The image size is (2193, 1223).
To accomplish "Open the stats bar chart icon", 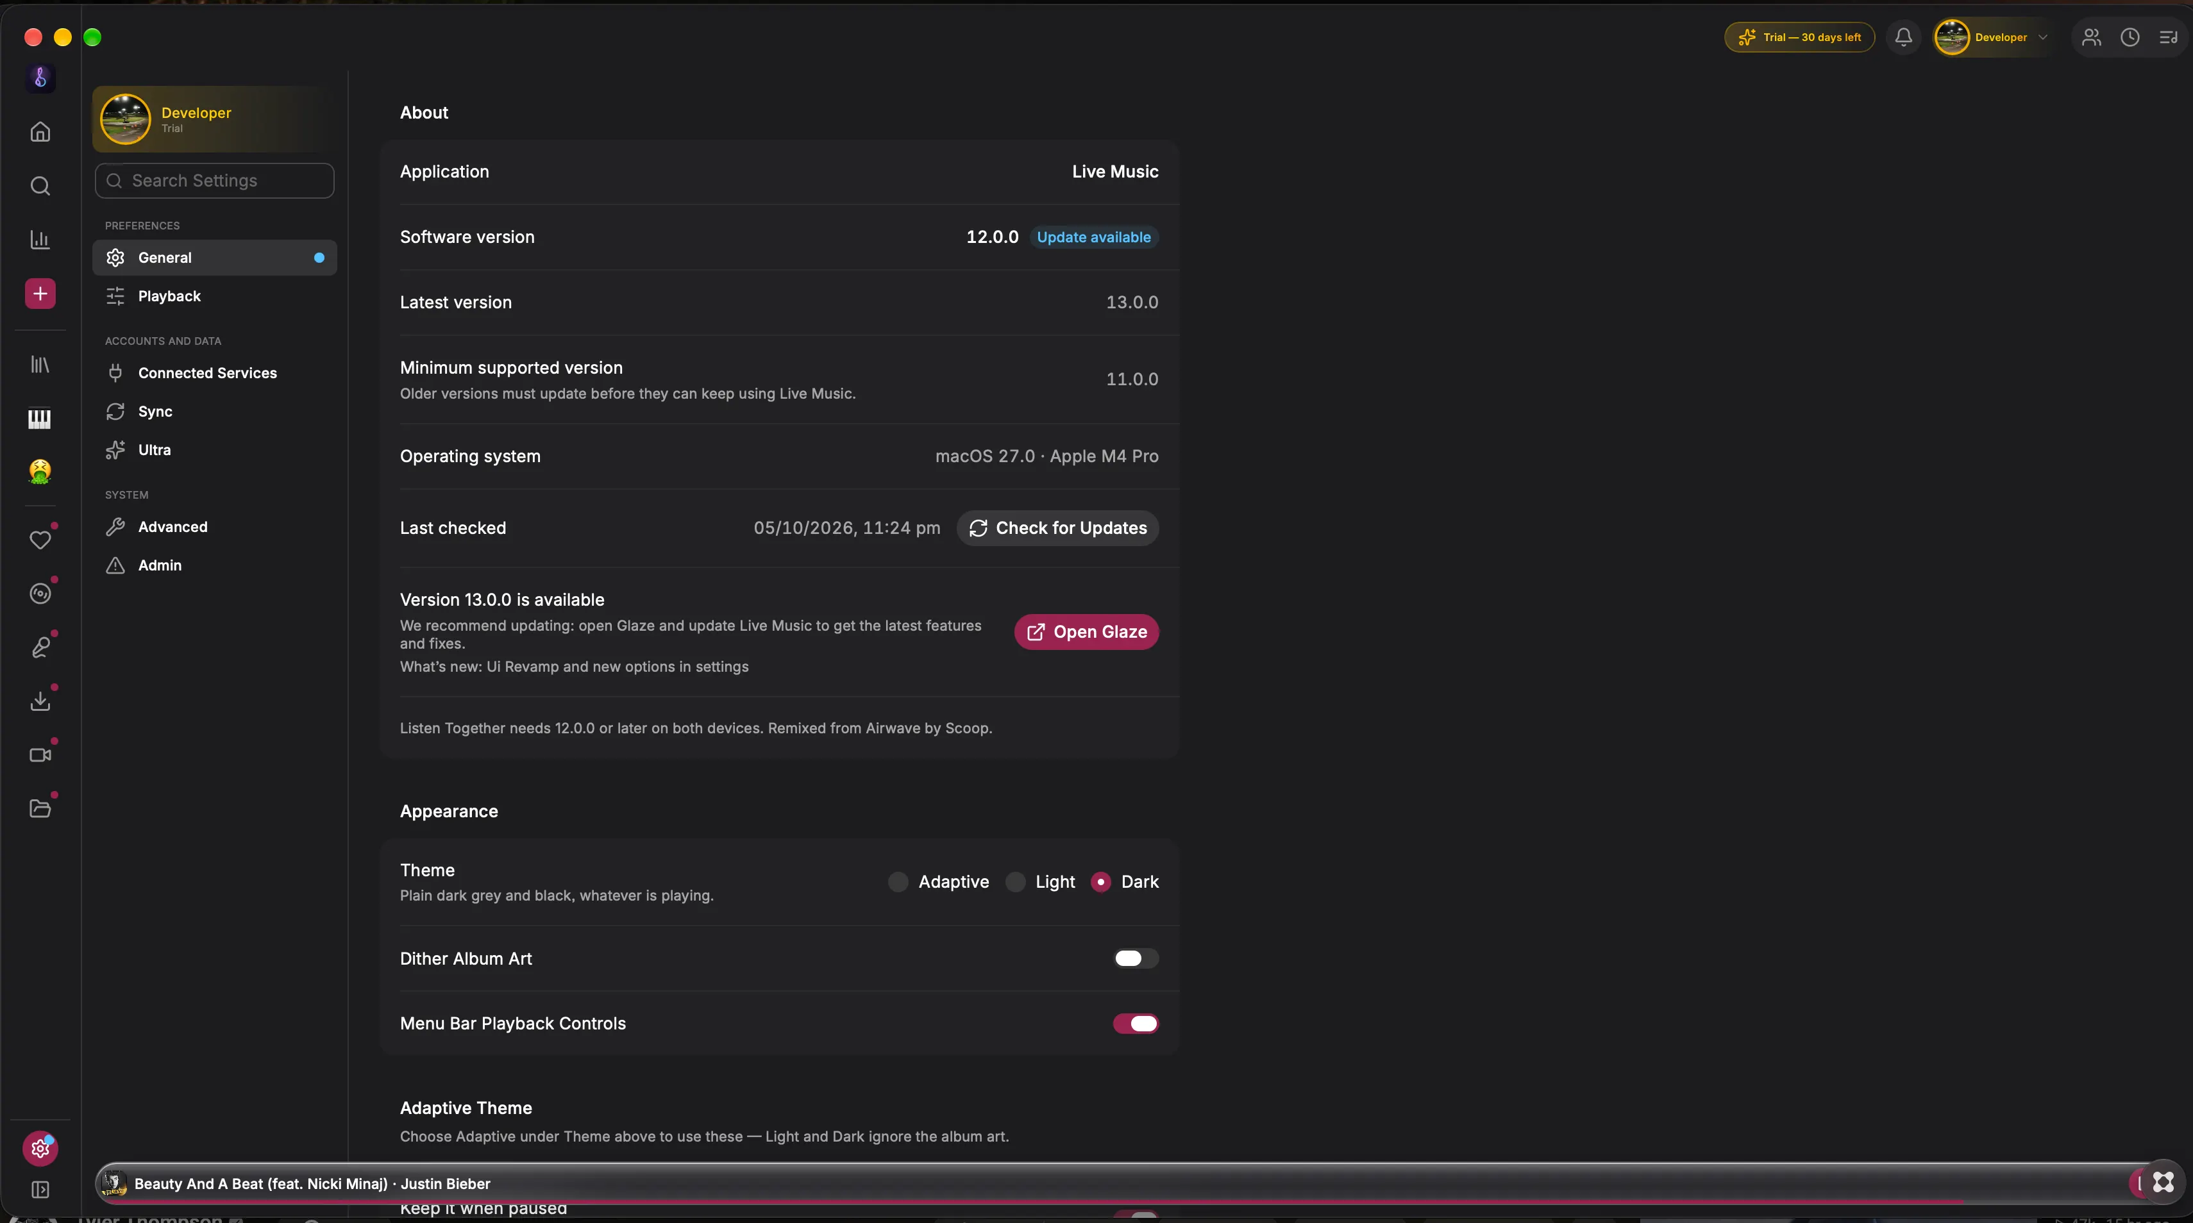I will pyautogui.click(x=40, y=240).
